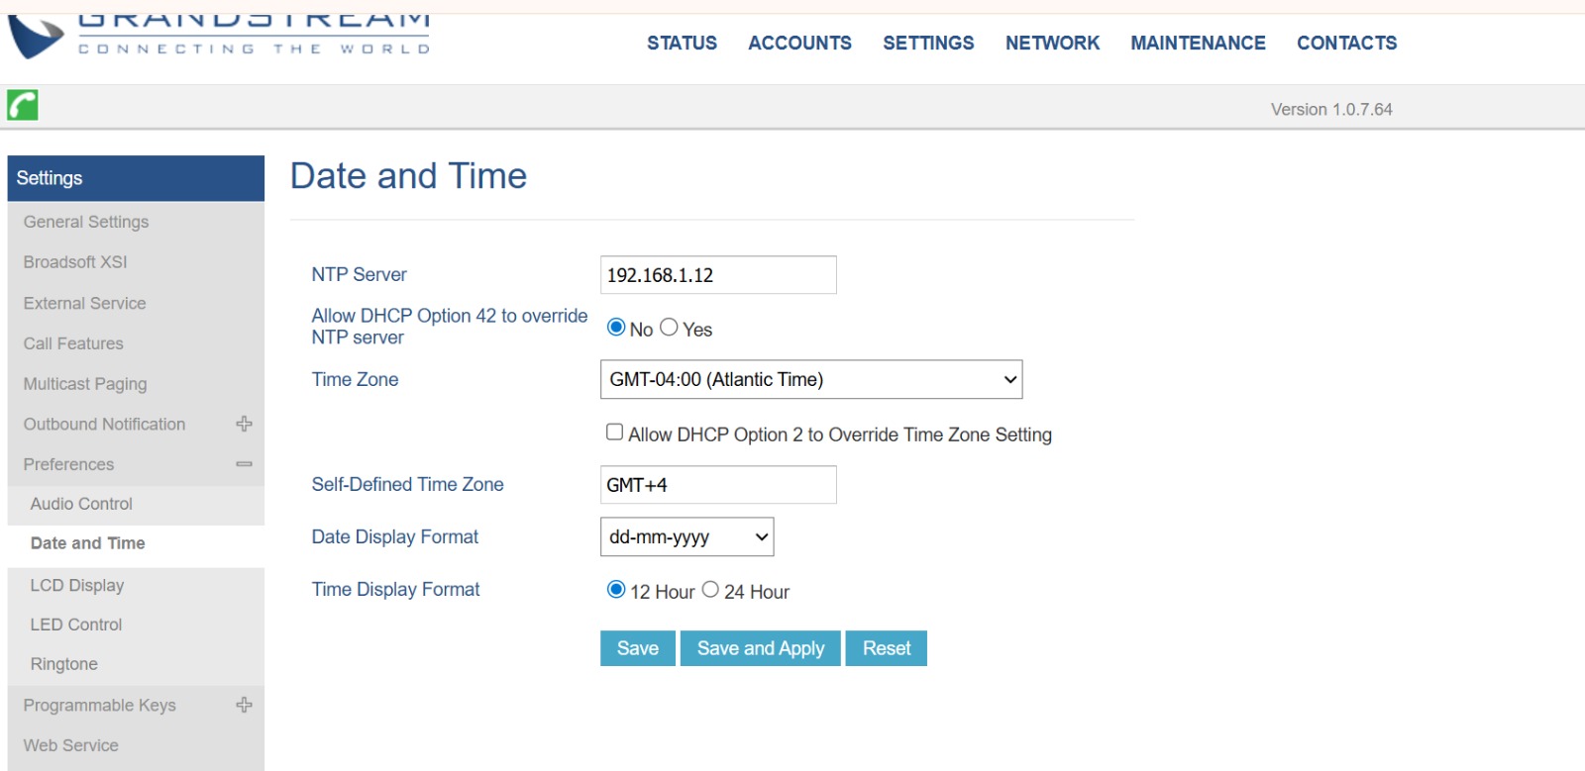Select Yes for DHCP Option 42 override
This screenshot has width=1585, height=771.
click(x=669, y=328)
